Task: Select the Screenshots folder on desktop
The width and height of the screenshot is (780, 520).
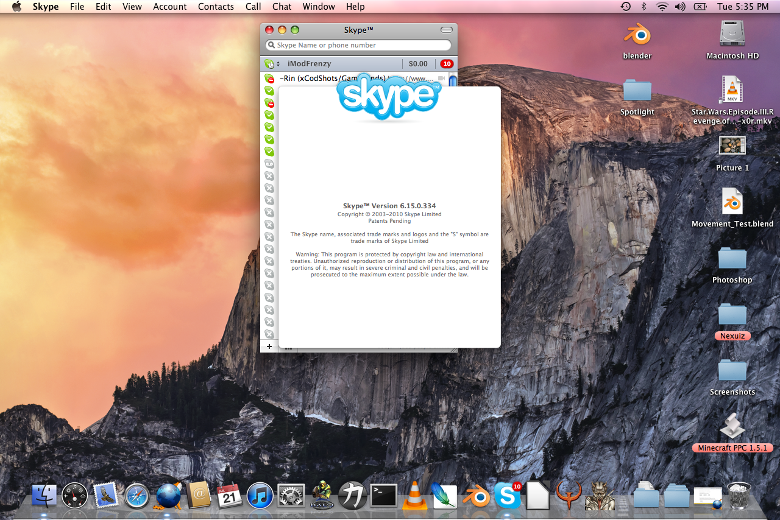Action: tap(732, 370)
